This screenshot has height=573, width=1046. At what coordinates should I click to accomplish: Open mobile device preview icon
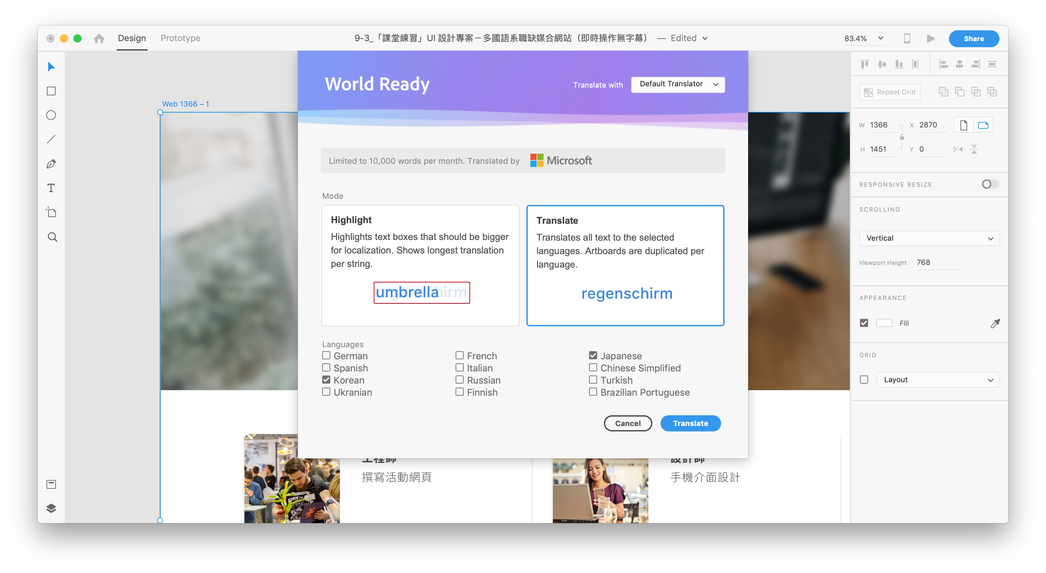907,38
